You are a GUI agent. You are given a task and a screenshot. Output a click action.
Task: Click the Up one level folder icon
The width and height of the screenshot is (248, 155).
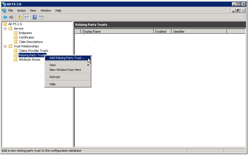[20, 17]
